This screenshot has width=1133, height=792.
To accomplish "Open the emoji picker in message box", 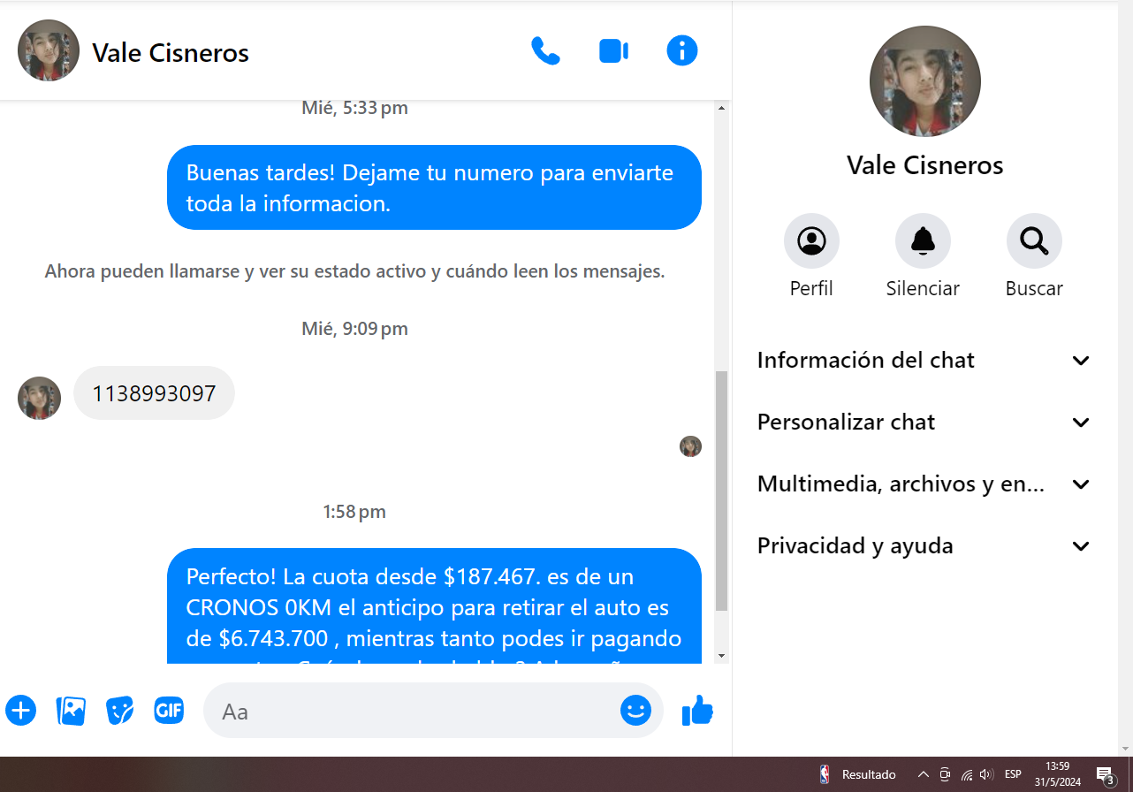I will click(635, 710).
